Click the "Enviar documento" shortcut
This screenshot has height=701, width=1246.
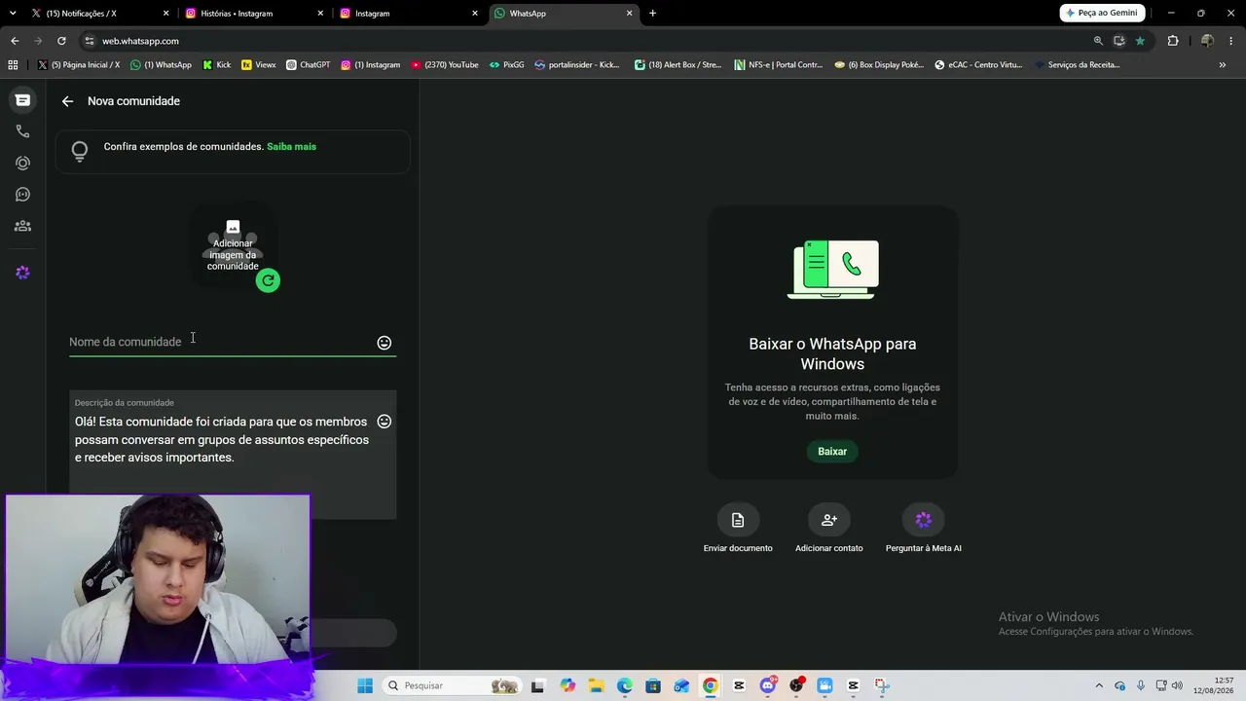(738, 530)
